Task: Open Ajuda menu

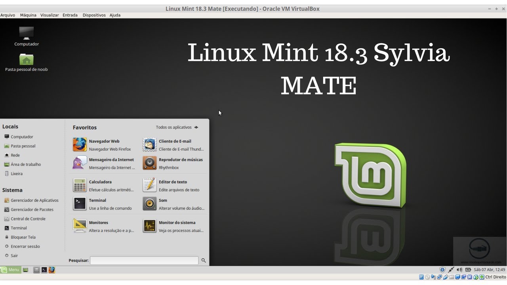Action: [x=115, y=15]
